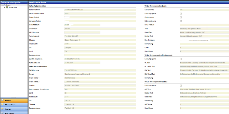Expand the Muster Anna tree node
Image resolution: width=229 pixels, height=114 pixels.
pyautogui.click(x=5, y=7)
